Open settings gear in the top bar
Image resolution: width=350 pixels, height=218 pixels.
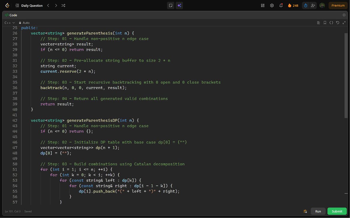click(272, 6)
